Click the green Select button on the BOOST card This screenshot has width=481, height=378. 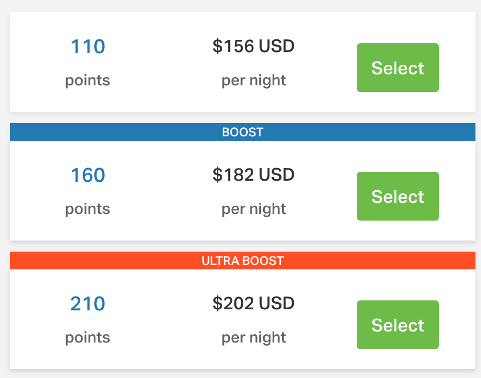[x=397, y=196]
